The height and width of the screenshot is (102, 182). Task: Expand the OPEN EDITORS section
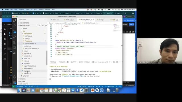pyautogui.click(x=24, y=23)
